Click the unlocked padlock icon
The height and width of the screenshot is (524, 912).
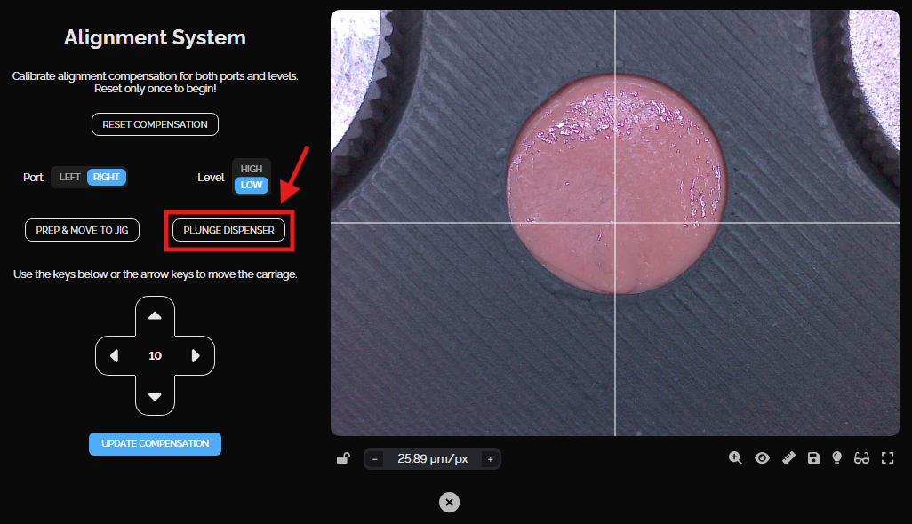coord(342,459)
